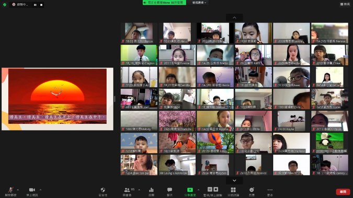The image size is (353, 198).
Task: Expand video options arrow beside camera
Action: tap(40, 190)
